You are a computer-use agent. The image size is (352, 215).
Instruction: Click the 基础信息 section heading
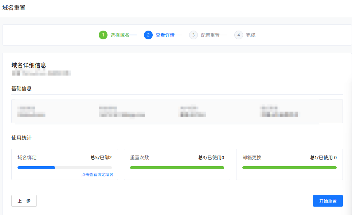point(21,89)
